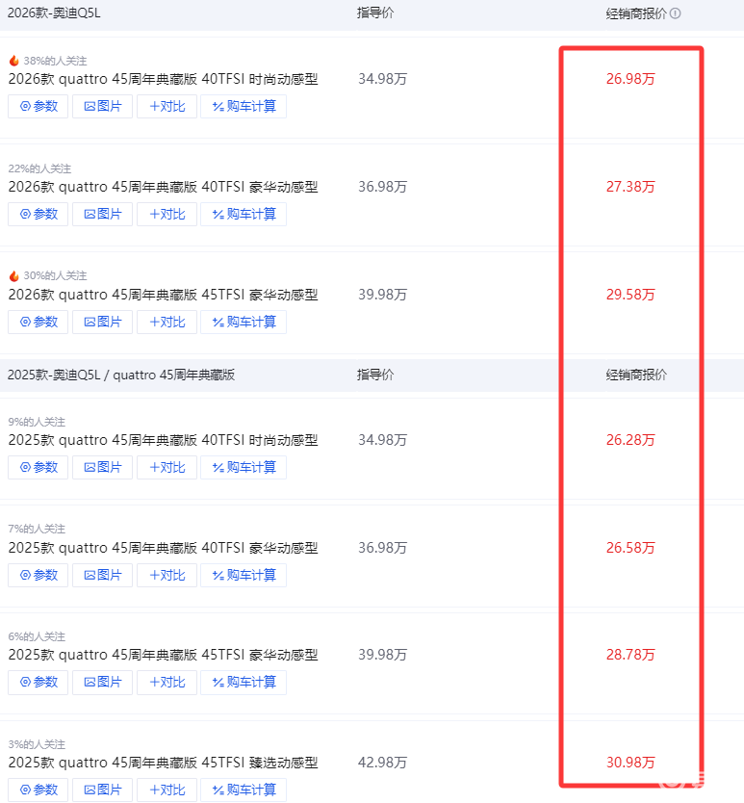Open 购车计算 for 2026款 45TFSI 豪华动感型
Image resolution: width=744 pixels, height=803 pixels.
tap(244, 323)
